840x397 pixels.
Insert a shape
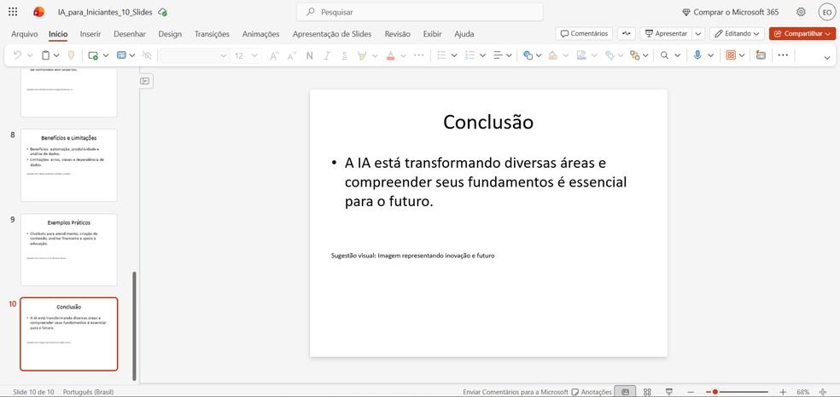click(528, 55)
